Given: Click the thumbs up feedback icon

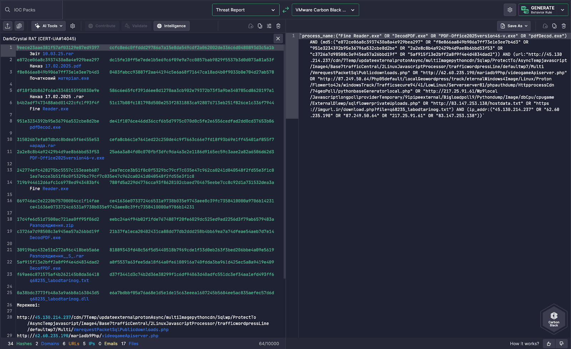Looking at the screenshot, I should click(x=549, y=344).
